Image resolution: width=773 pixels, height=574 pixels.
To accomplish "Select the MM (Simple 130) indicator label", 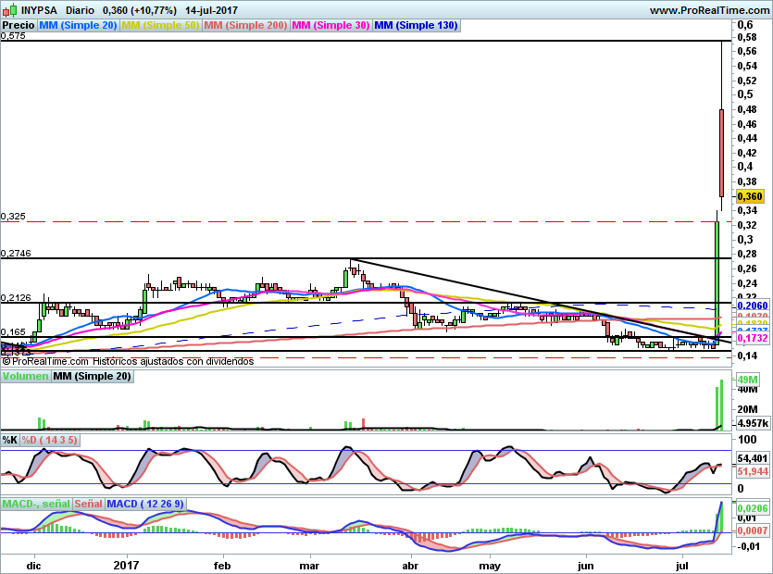I will point(416,26).
